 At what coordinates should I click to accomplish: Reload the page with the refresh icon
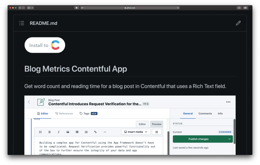(178, 8)
